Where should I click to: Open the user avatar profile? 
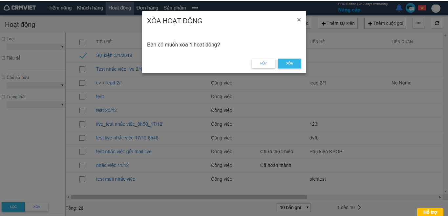point(436,8)
